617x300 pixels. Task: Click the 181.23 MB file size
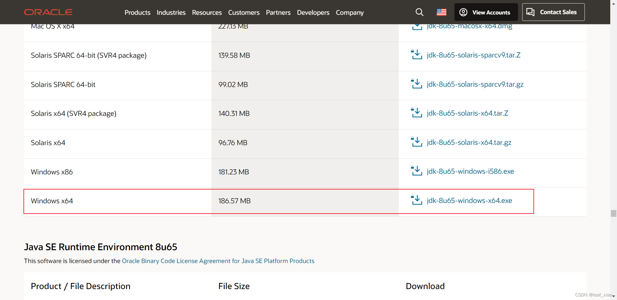pyautogui.click(x=234, y=172)
